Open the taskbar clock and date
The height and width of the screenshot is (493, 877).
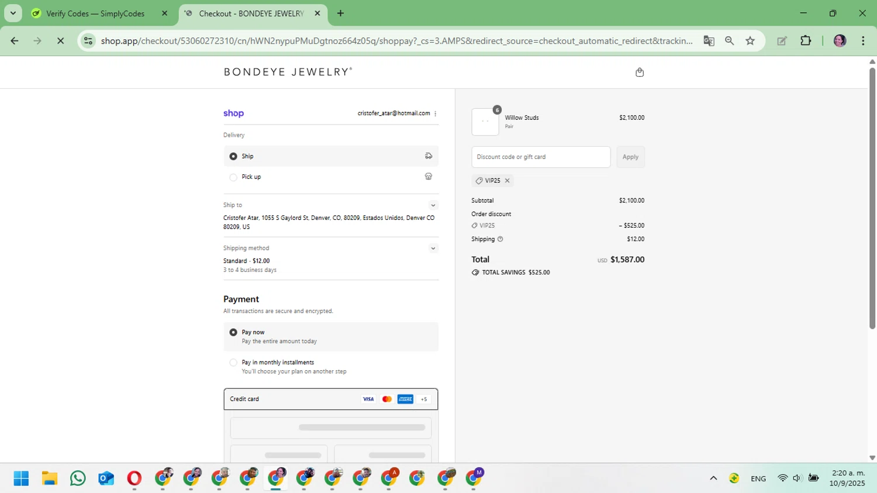[x=847, y=478]
